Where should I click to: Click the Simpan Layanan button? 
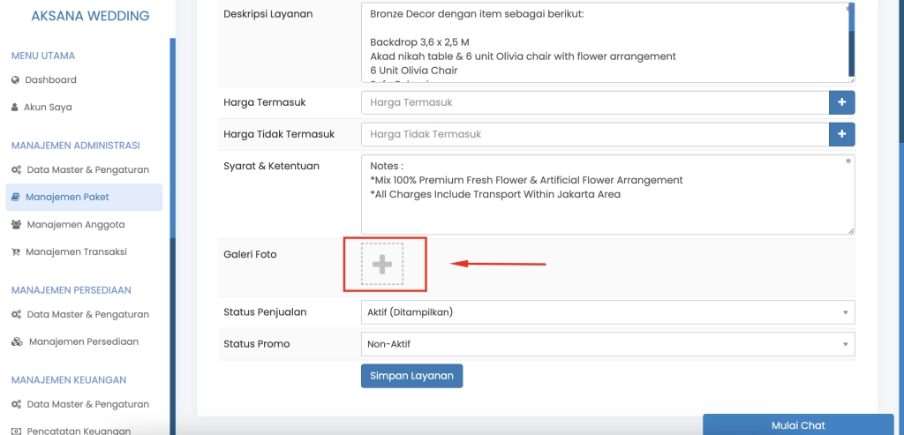(411, 376)
